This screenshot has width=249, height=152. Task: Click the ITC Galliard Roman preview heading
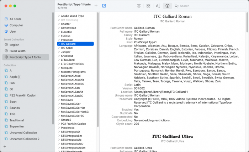tap(173, 16)
